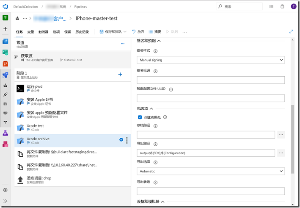Click the 签名标识 input field
The width and height of the screenshot is (300, 208).
211,80
